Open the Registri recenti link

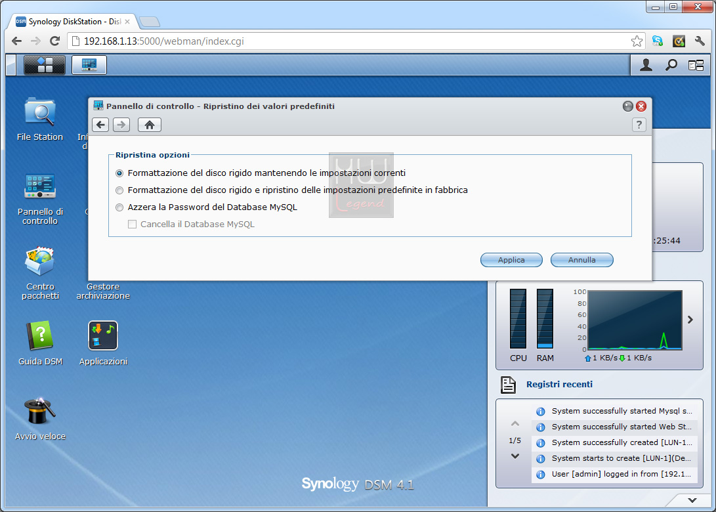[559, 385]
